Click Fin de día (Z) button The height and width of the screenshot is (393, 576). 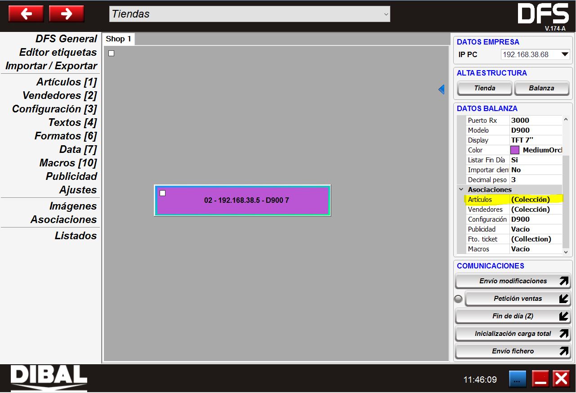click(513, 316)
